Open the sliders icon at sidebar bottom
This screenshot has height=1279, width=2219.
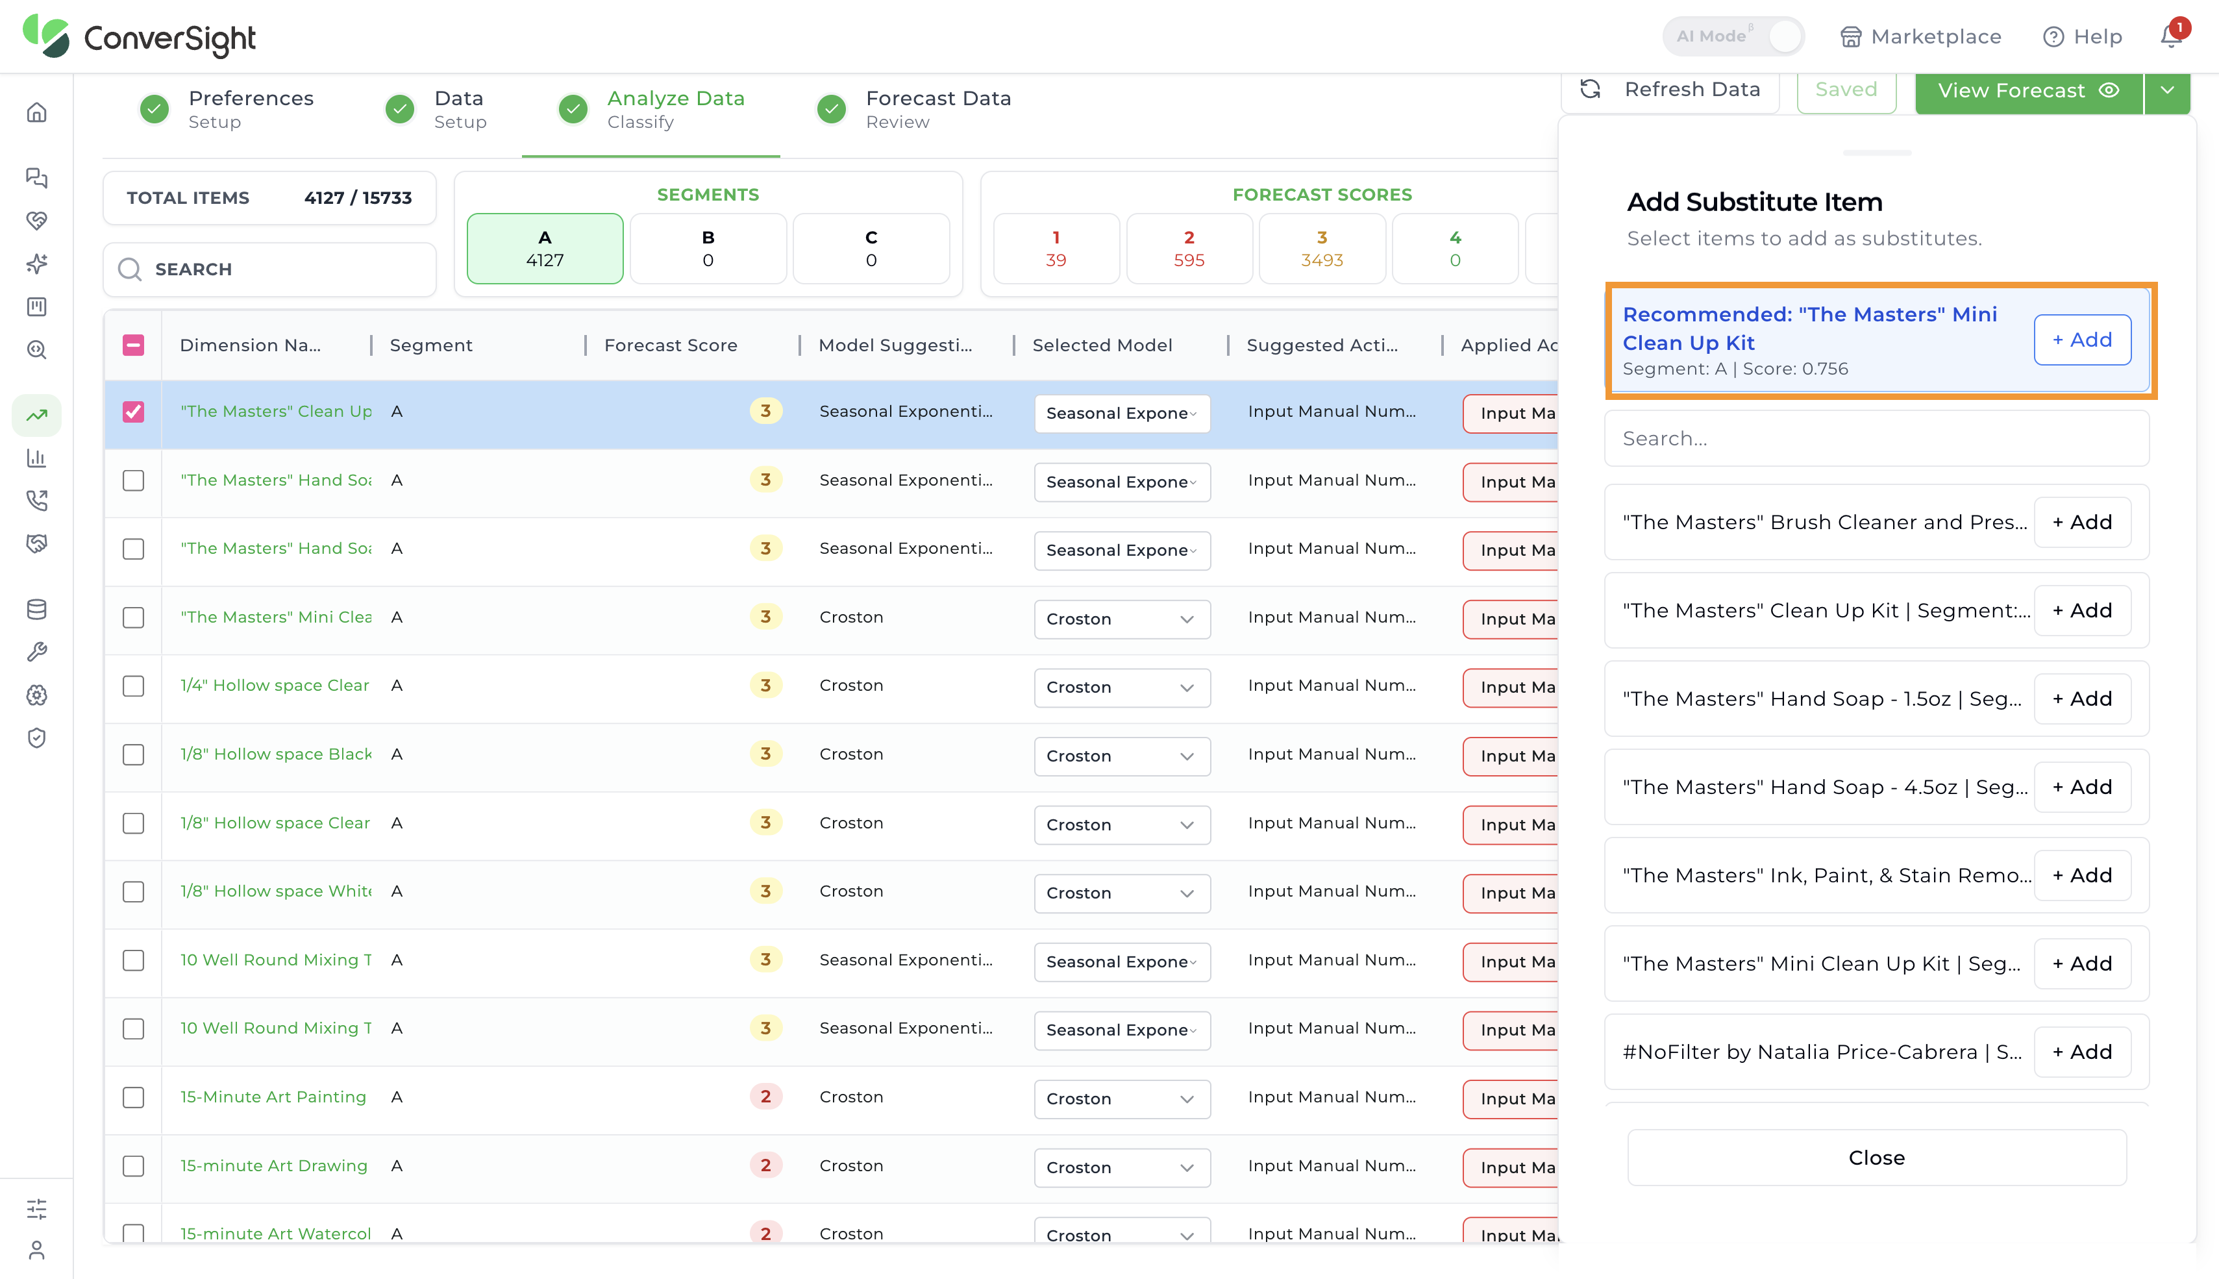click(36, 1209)
